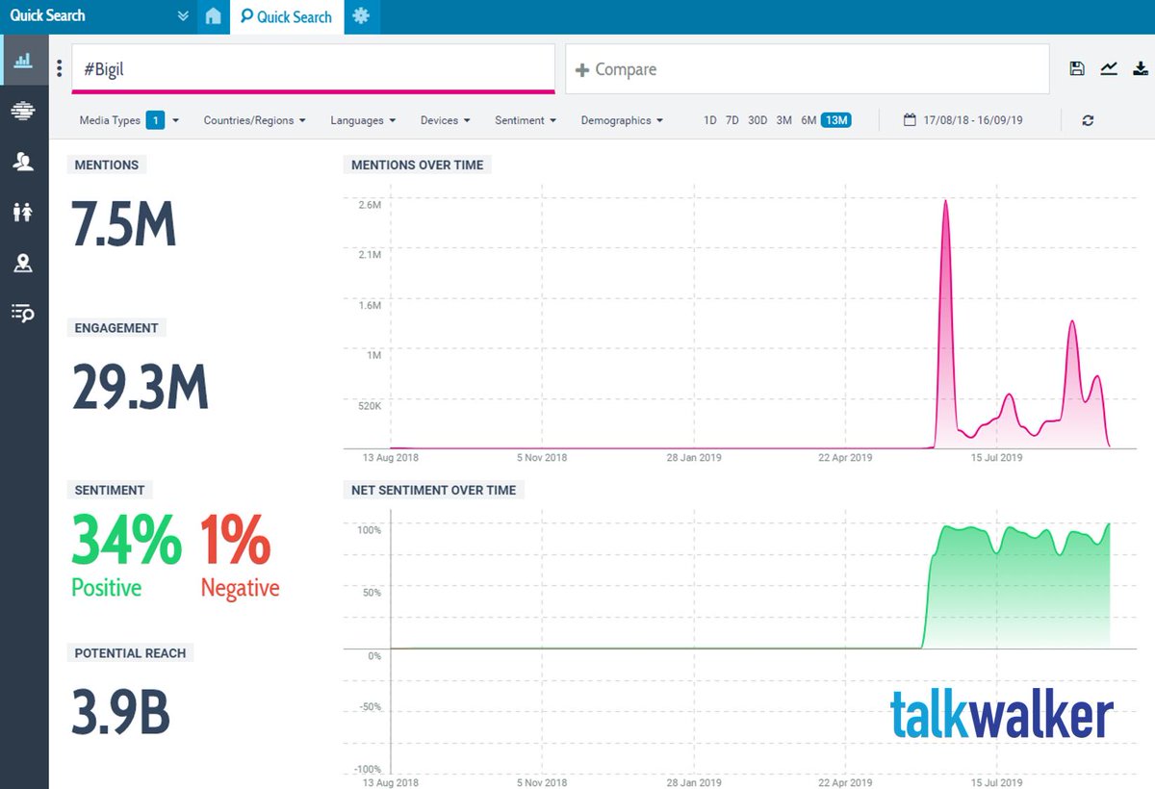Click the MENTIONS label
Image resolution: width=1155 pixels, height=789 pixels.
107,165
